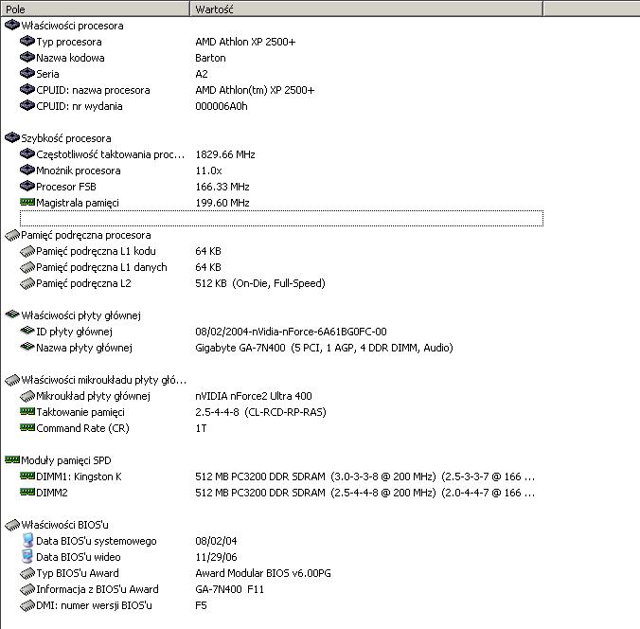Click the Właściwości mikroukładu płyty group icon
Image resolution: width=640 pixels, height=629 pixels.
(12, 380)
